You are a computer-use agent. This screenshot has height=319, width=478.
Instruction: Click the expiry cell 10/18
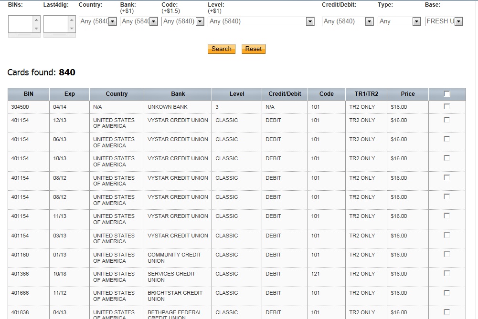(60, 274)
